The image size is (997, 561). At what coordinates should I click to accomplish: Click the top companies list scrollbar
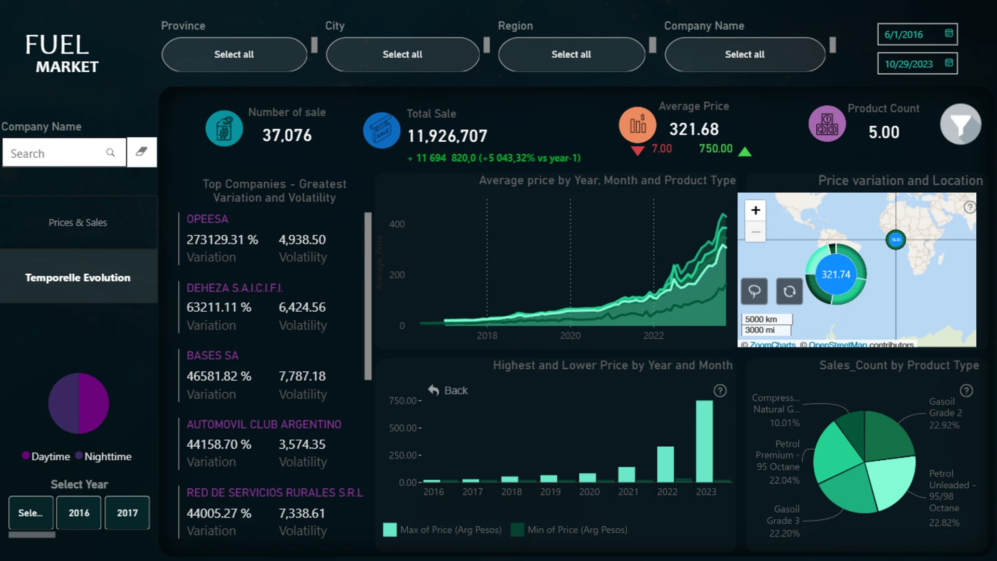tap(368, 296)
